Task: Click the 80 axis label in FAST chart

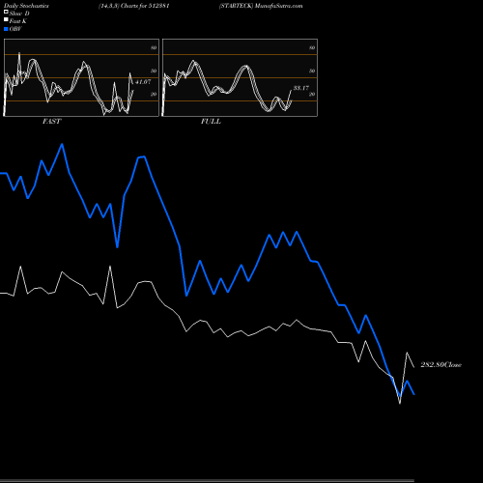Action: (154, 47)
